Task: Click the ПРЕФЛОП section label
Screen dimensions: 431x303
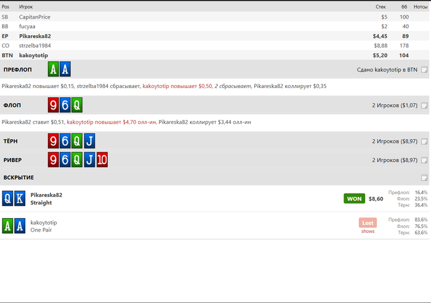Action: 18,70
